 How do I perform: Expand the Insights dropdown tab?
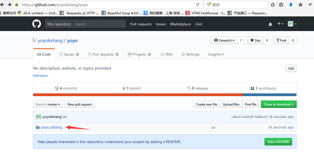pyautogui.click(x=216, y=55)
